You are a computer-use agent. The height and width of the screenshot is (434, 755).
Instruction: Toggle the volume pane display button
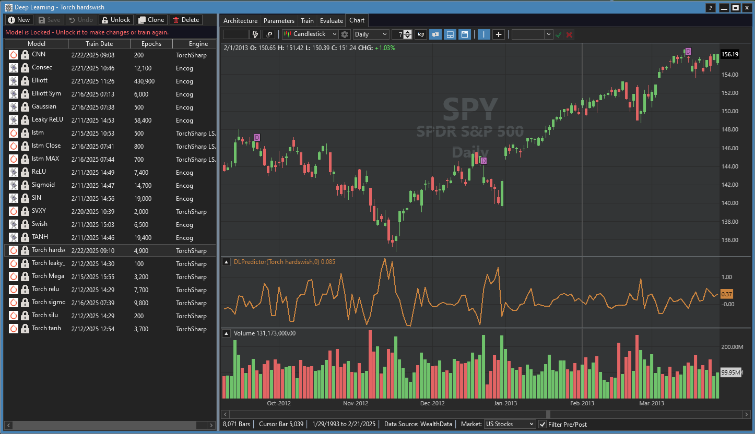(x=450, y=34)
